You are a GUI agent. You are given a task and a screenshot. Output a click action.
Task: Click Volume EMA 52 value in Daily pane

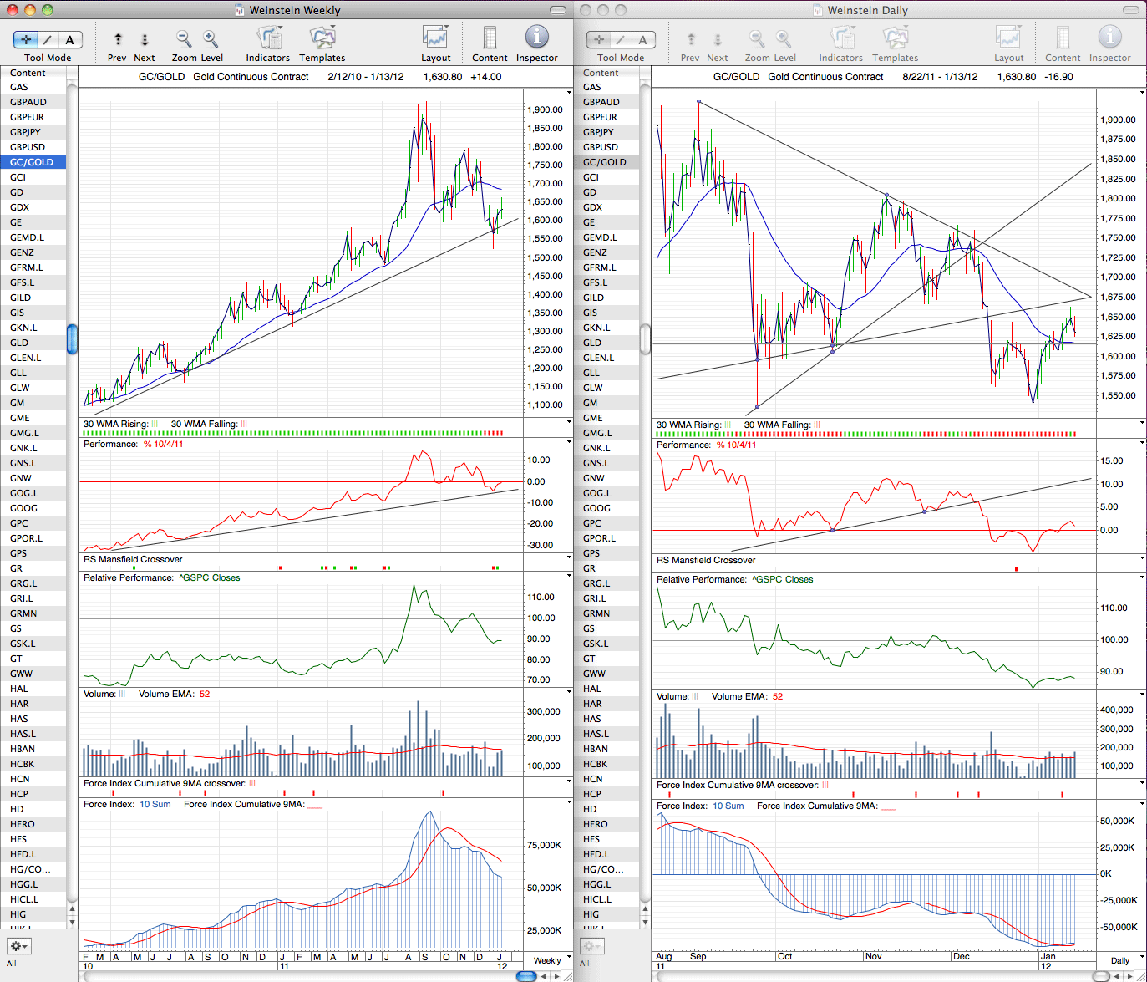point(778,696)
